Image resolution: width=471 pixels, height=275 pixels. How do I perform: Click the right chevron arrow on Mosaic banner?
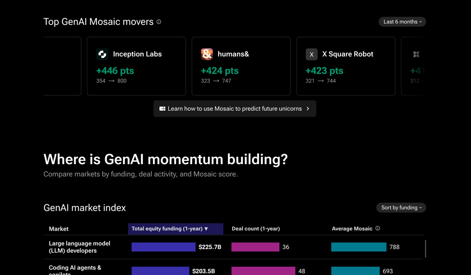[x=308, y=109]
